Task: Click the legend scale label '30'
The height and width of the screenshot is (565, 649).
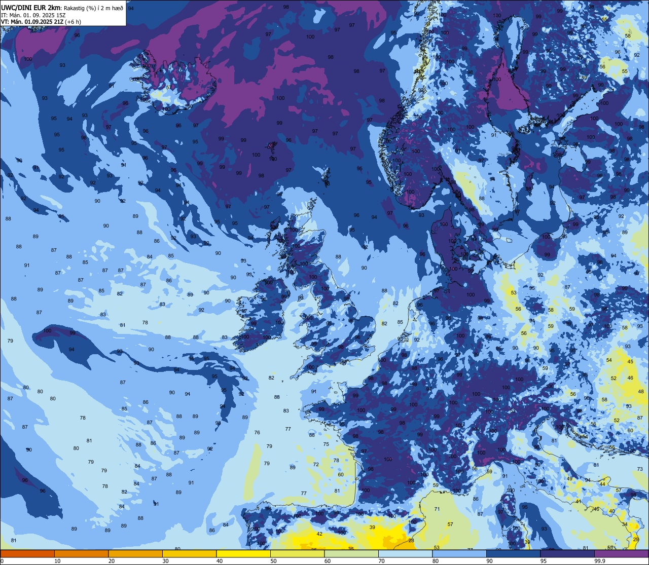Action: point(165,561)
